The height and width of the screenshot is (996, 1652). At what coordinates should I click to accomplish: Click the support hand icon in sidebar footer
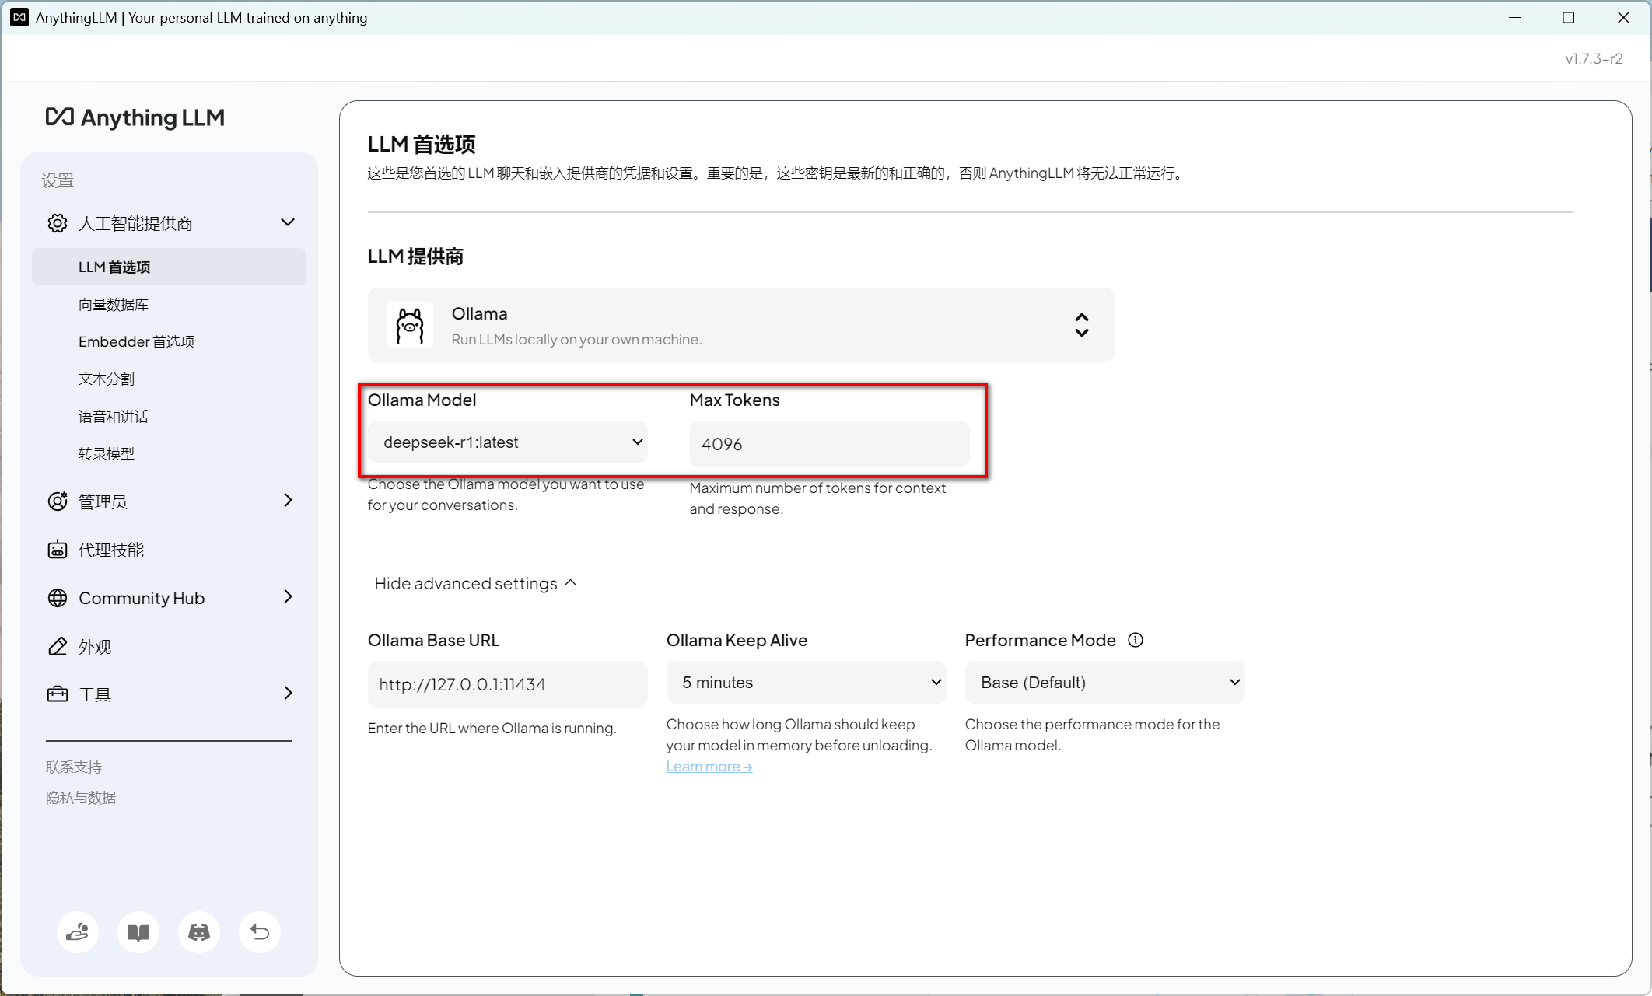tap(78, 931)
